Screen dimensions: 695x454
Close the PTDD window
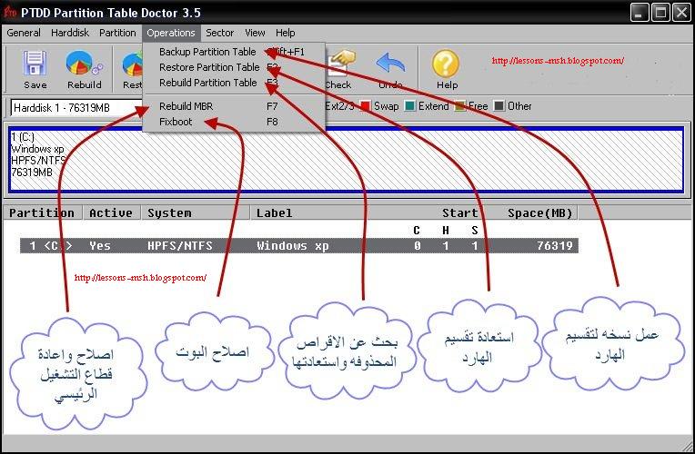(x=681, y=13)
